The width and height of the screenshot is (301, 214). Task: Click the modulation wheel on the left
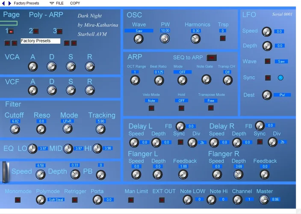pyautogui.click(x=6, y=172)
